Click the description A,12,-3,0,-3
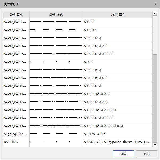The width and height of the screenshot is (160, 160). pos(92,86)
